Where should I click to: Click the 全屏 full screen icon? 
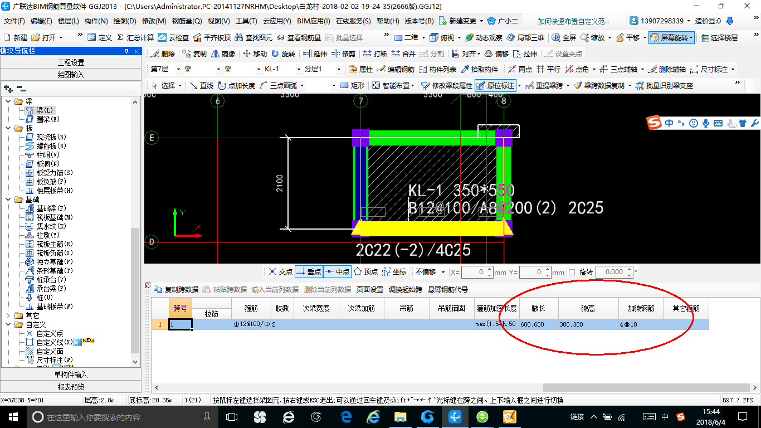[564, 37]
